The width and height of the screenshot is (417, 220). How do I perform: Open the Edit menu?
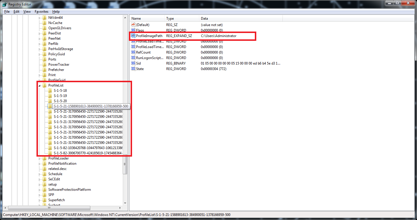[x=17, y=12]
